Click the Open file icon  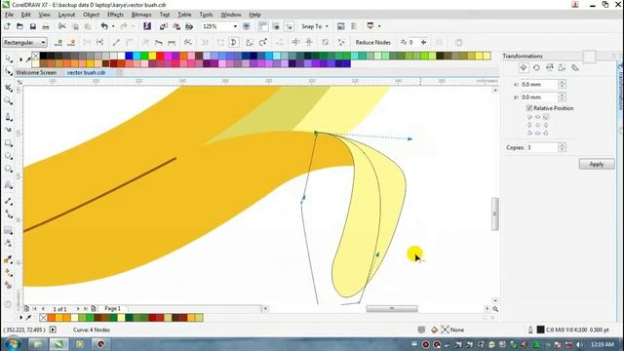[x=19, y=26]
